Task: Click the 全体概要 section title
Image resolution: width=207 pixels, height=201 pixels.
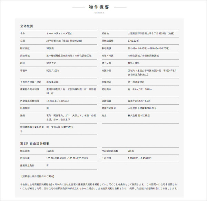Action: [27, 26]
